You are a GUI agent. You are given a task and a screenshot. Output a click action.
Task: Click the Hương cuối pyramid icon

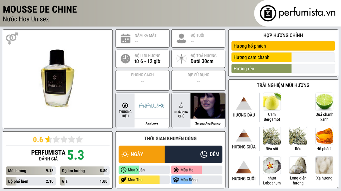pos(244,167)
